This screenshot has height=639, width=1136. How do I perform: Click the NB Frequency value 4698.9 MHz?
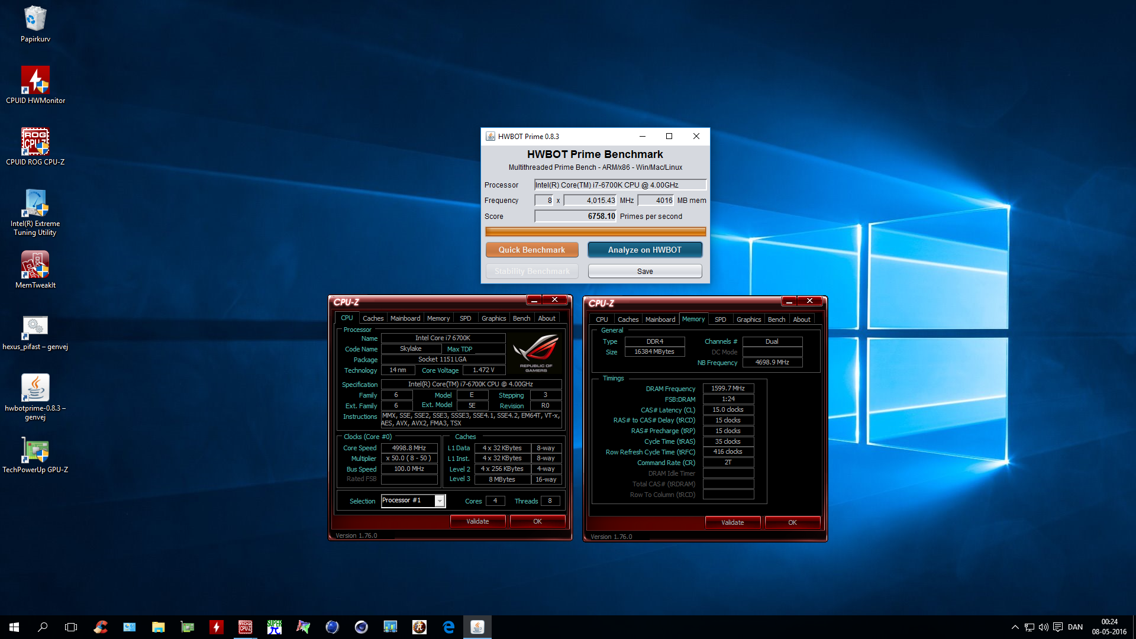[772, 363]
